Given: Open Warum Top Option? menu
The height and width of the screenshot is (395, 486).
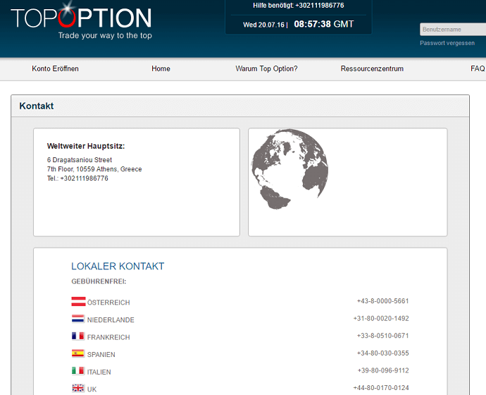Looking at the screenshot, I should [x=266, y=68].
